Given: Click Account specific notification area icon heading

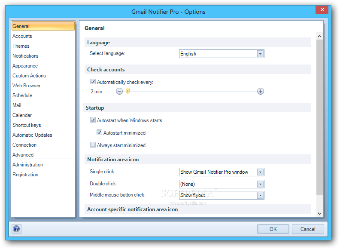Looking at the screenshot, I should click(x=133, y=209).
